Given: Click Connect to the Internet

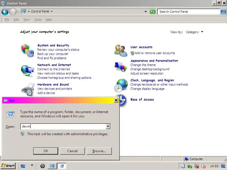Looking at the screenshot, I should [x=54, y=69].
